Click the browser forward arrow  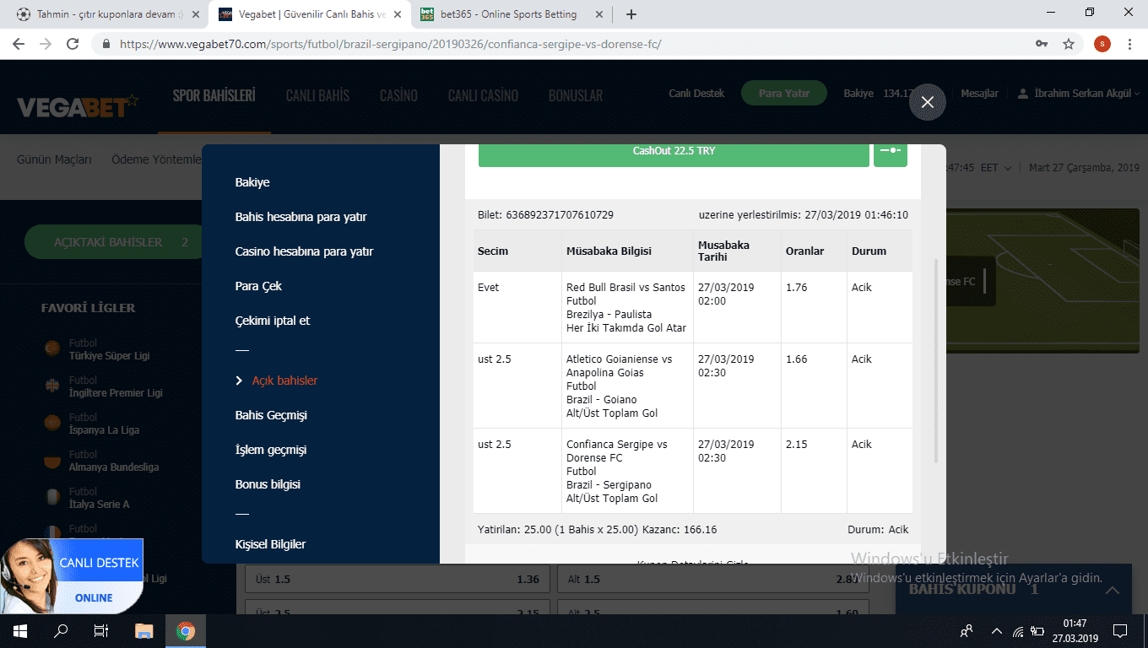click(x=46, y=44)
